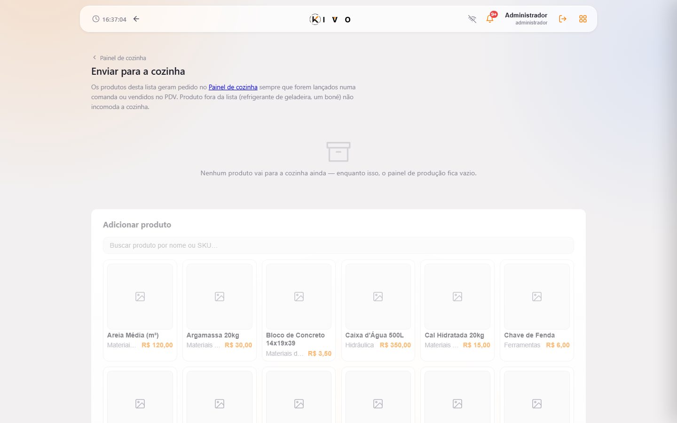Click the Adicionar produto heading
The image size is (677, 423).
point(137,225)
